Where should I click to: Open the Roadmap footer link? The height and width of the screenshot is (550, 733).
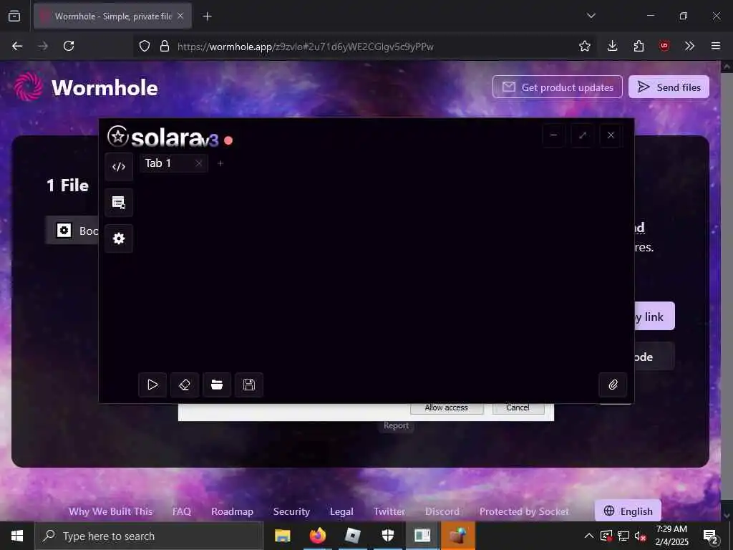pyautogui.click(x=233, y=511)
